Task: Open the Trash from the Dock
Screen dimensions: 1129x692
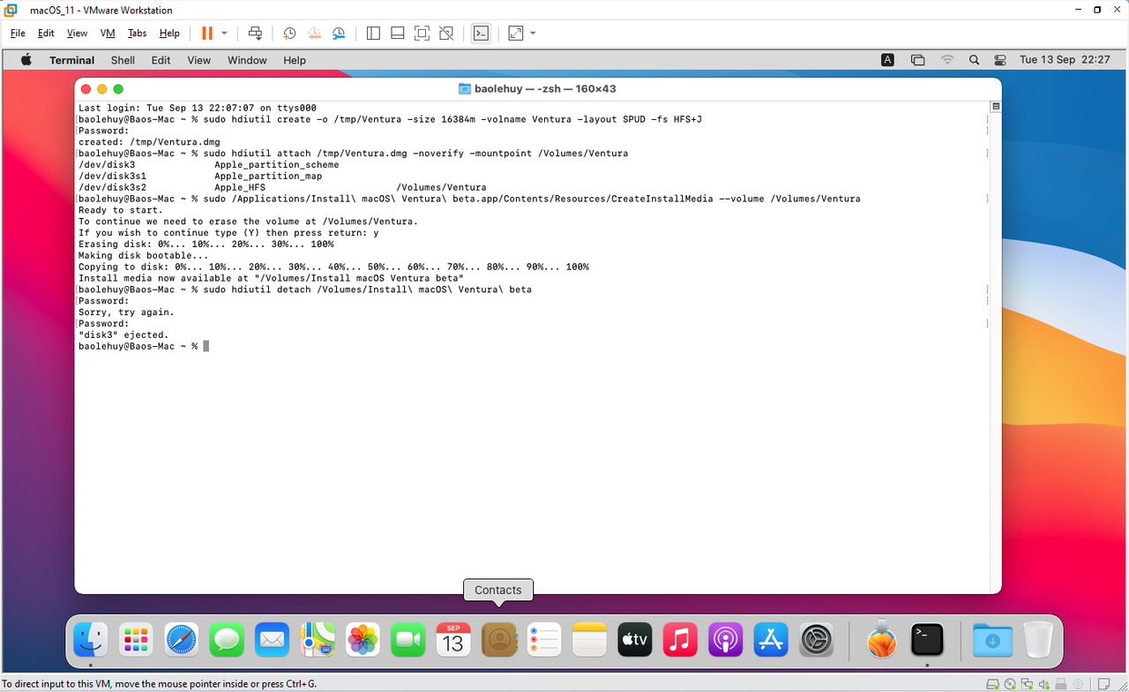Action: pyautogui.click(x=1038, y=639)
